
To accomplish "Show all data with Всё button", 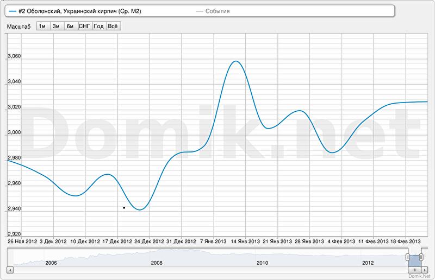I will tap(113, 26).
